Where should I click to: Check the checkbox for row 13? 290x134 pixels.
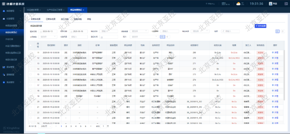31,64
